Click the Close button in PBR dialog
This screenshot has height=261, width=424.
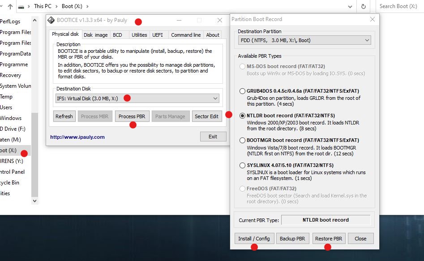[x=360, y=239]
